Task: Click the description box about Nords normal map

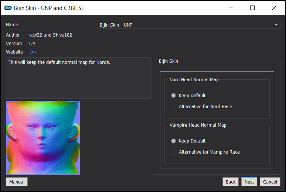Action: (79, 78)
